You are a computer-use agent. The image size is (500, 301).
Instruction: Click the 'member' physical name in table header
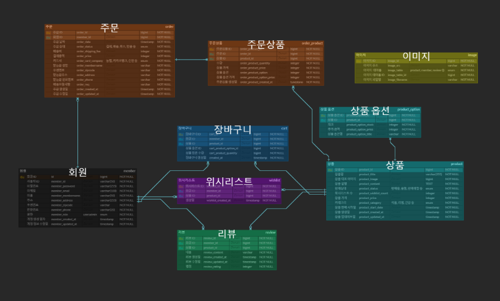coord(130,171)
